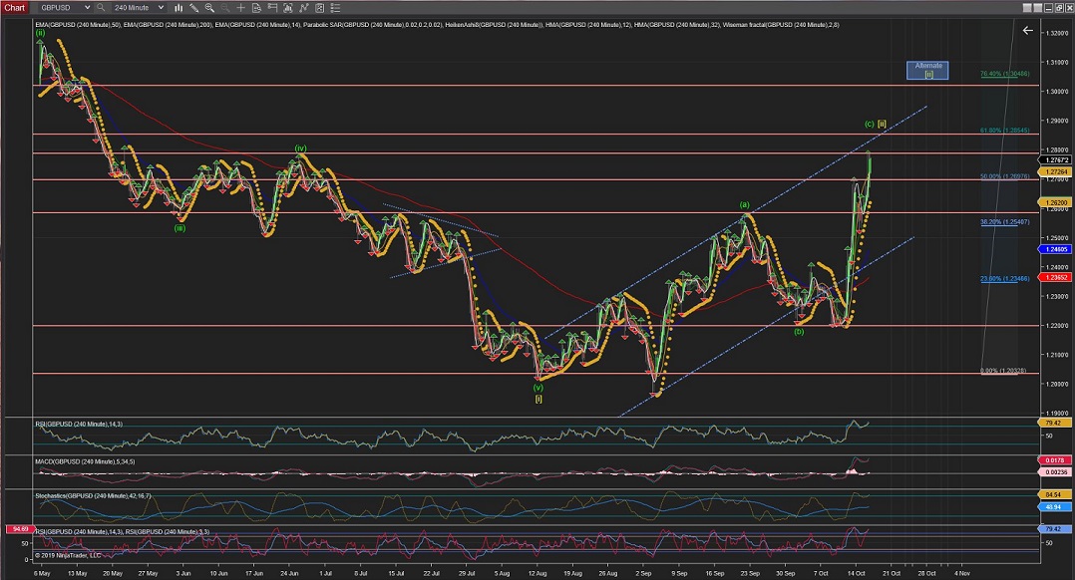Activate the zoom in magnifier tool
Image resolution: width=1075 pixels, height=580 pixels.
tap(209, 8)
